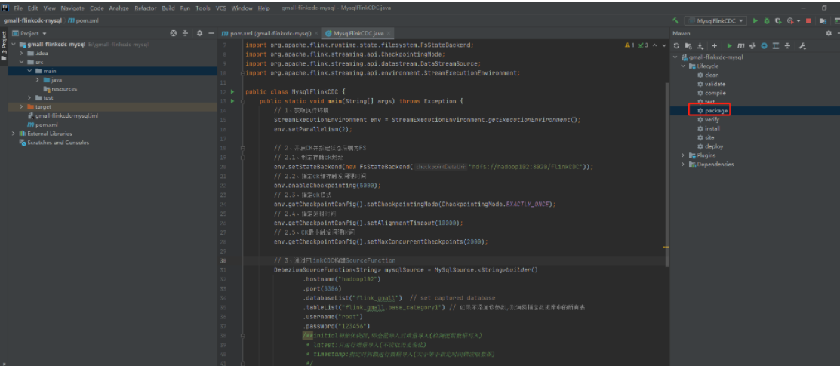Collapse the src folder
Image resolution: width=840 pixels, height=366 pixels.
(22, 62)
